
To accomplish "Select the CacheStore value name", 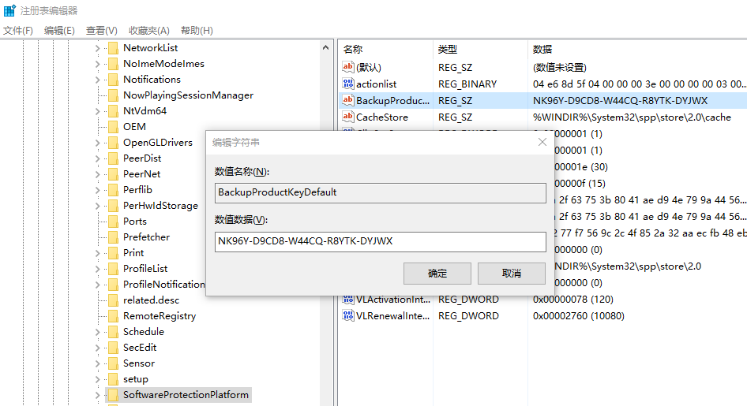I will point(382,117).
